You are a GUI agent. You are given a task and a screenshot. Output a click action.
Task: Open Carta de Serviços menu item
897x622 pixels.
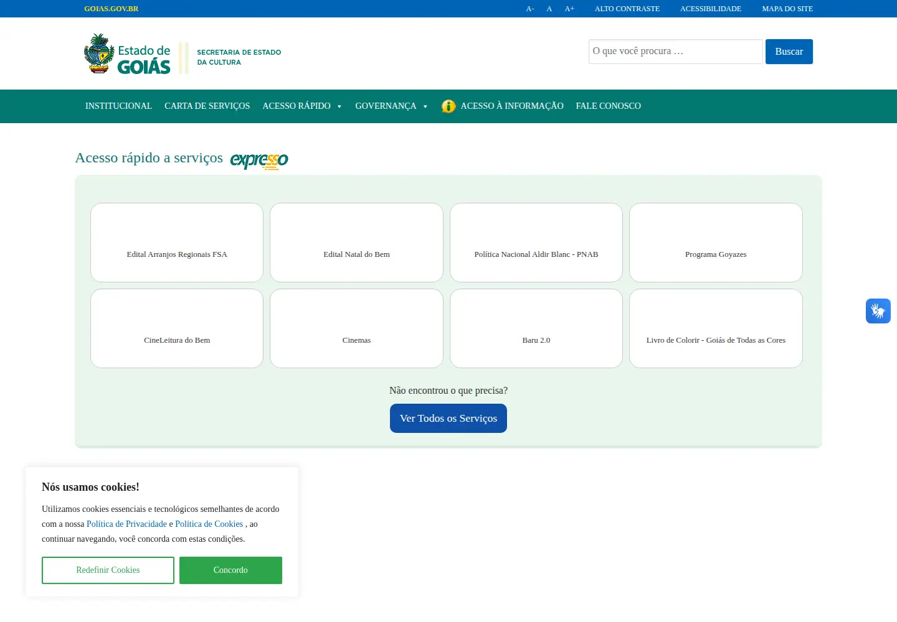(x=207, y=106)
